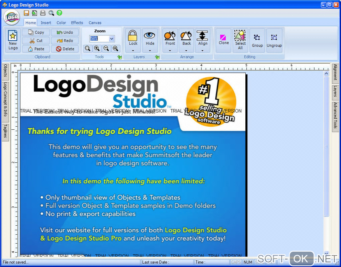341x267 pixels.
Task: Open the Zoom percentage dropdown arrow
Action: [x=112, y=39]
